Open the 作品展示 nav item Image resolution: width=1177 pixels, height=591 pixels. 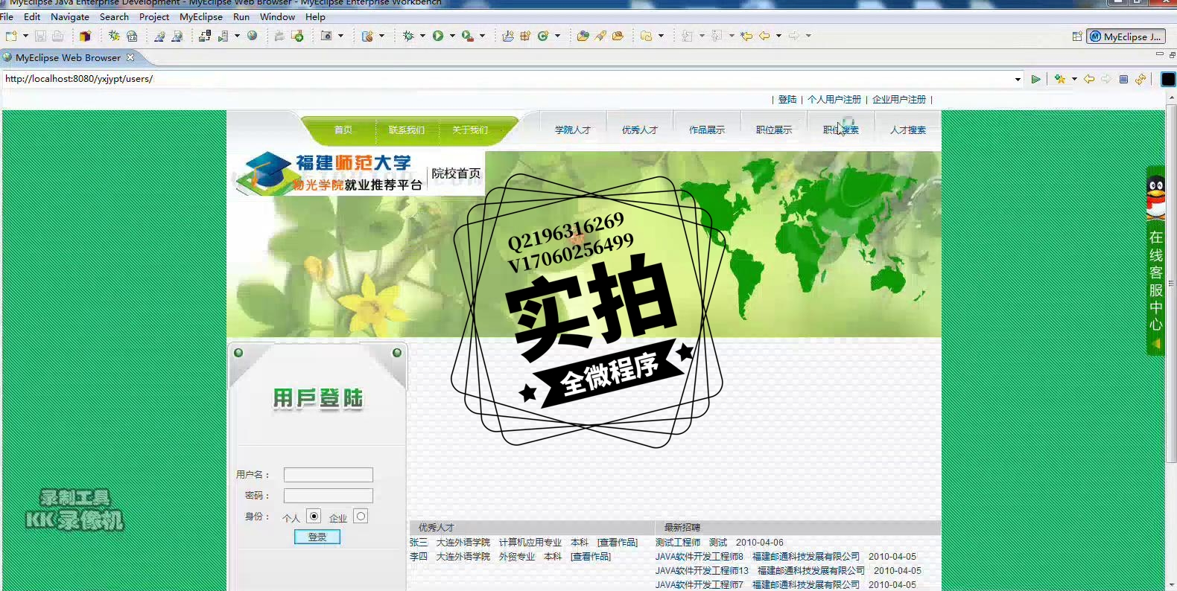click(x=707, y=130)
